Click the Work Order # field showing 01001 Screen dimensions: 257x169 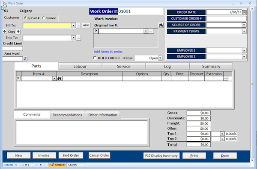[x=140, y=11]
